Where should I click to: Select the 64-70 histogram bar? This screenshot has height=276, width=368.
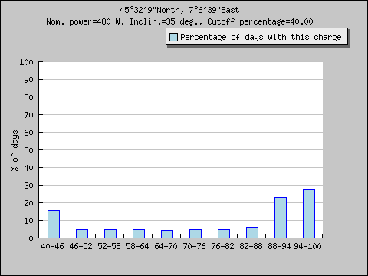click(167, 234)
